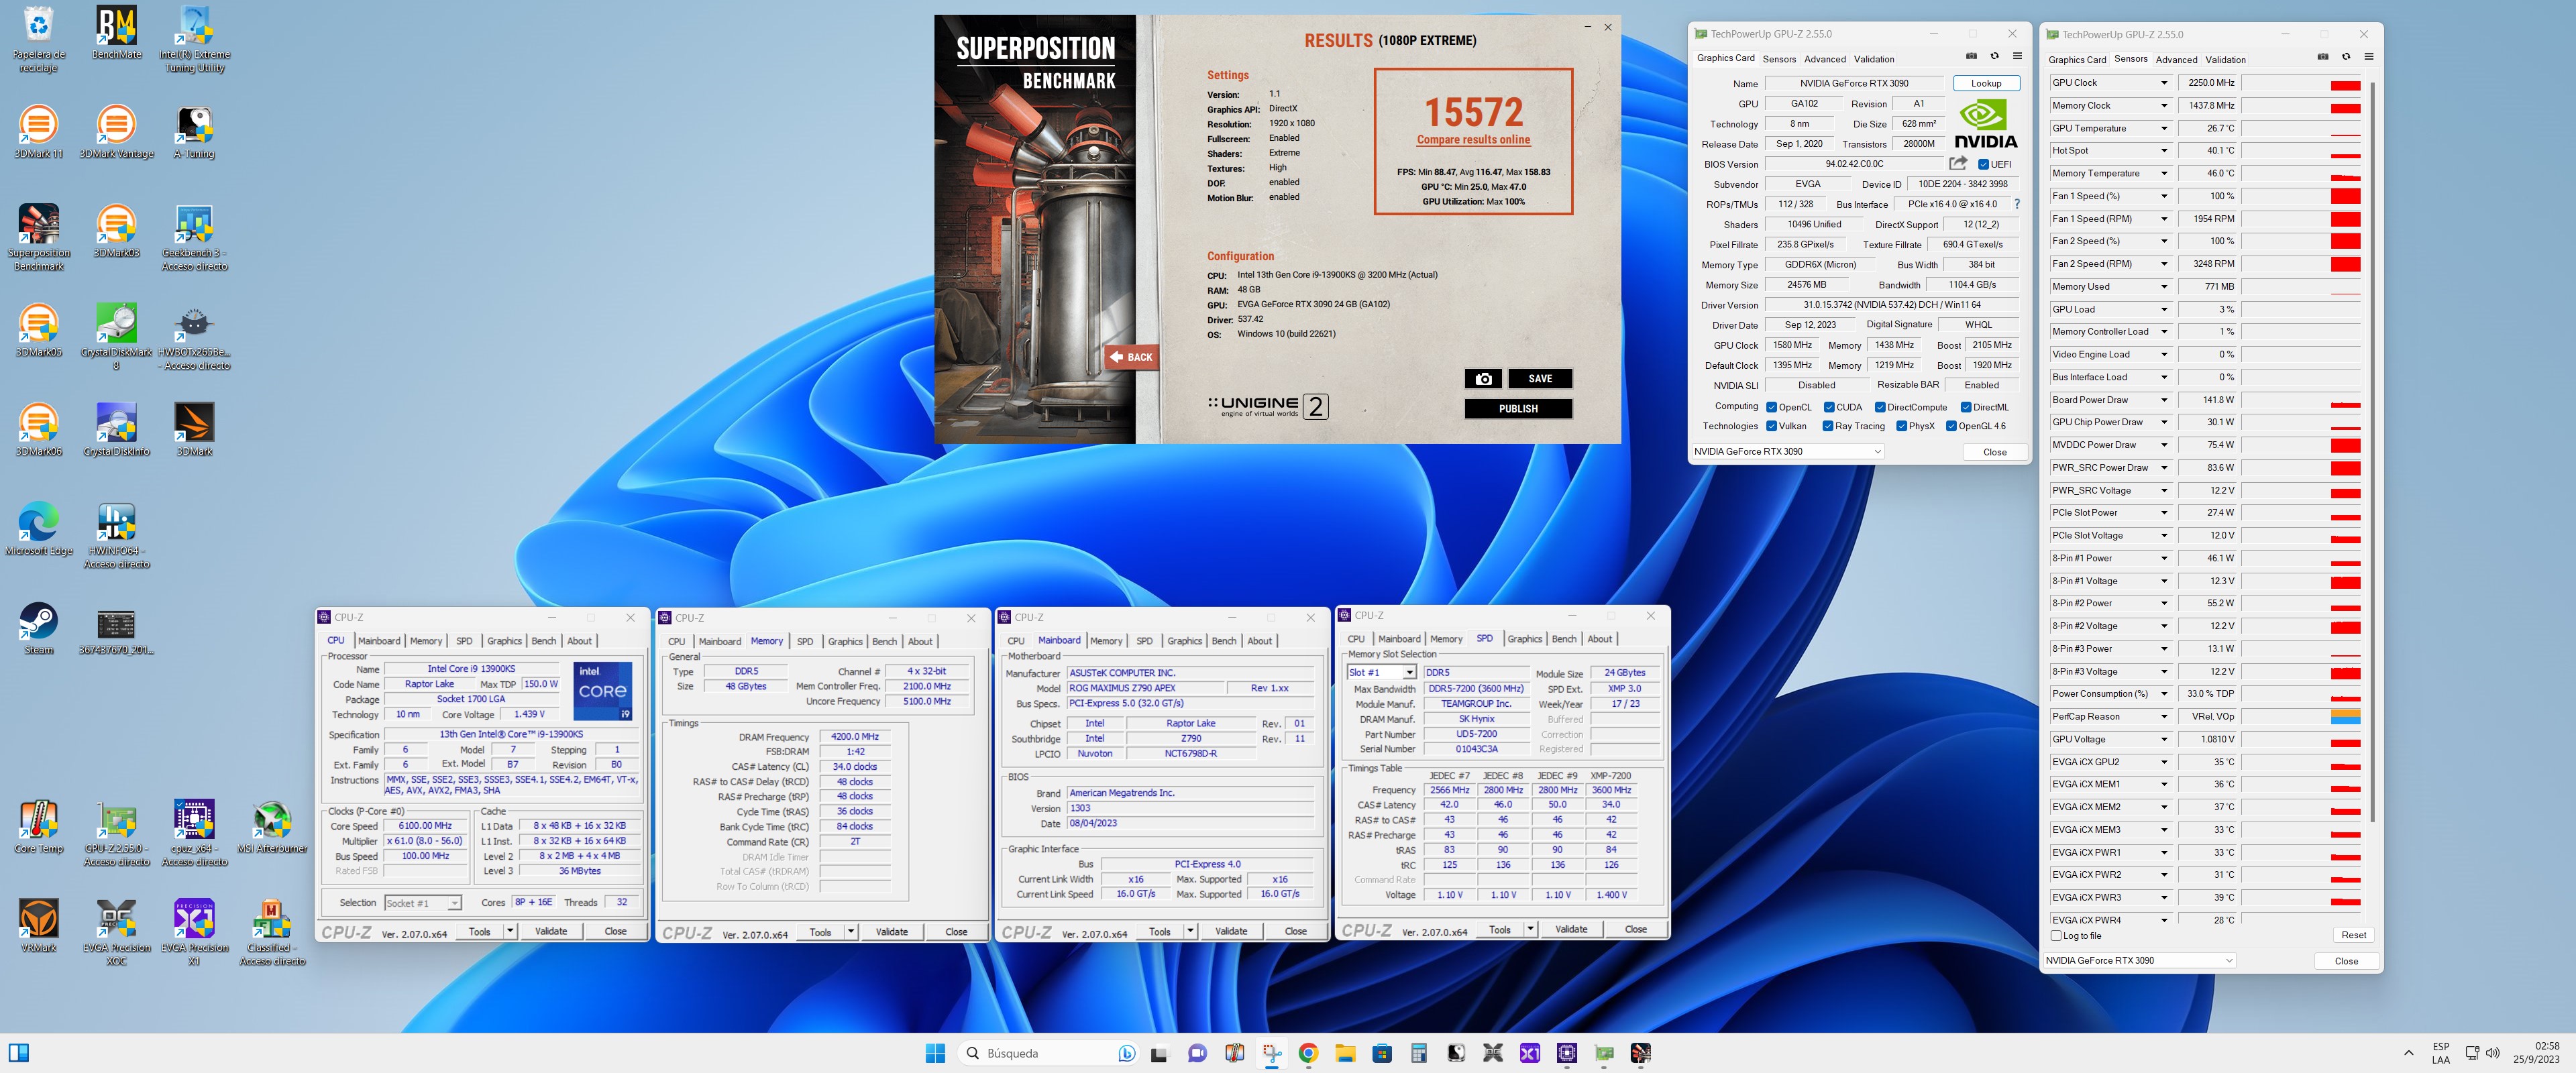The height and width of the screenshot is (1073, 2576).
Task: Expand the GPU Clock sensor dropdown arrow
Action: coord(2164,83)
